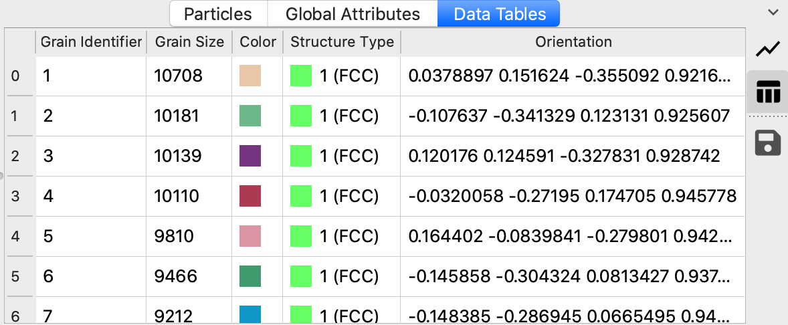Switch to the Particles tab
The image size is (788, 325).
(218, 14)
